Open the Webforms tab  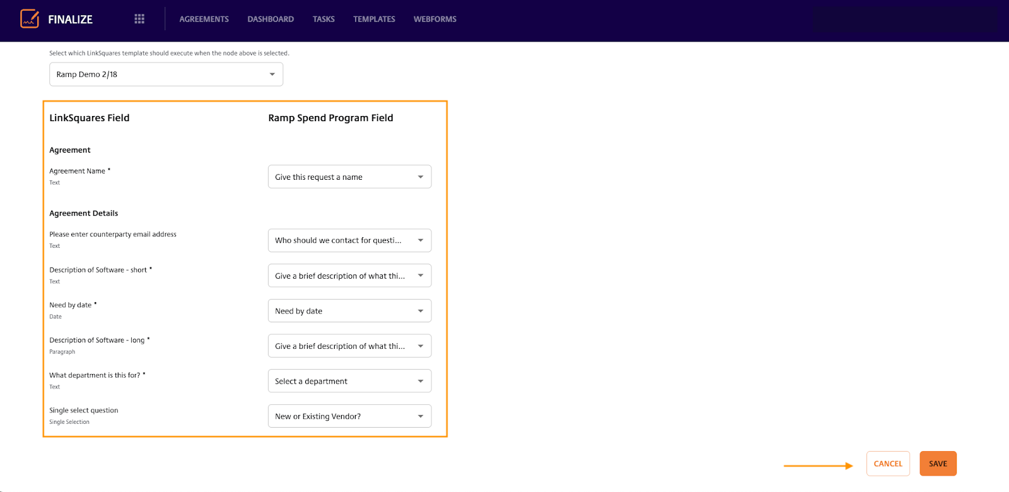coord(435,19)
